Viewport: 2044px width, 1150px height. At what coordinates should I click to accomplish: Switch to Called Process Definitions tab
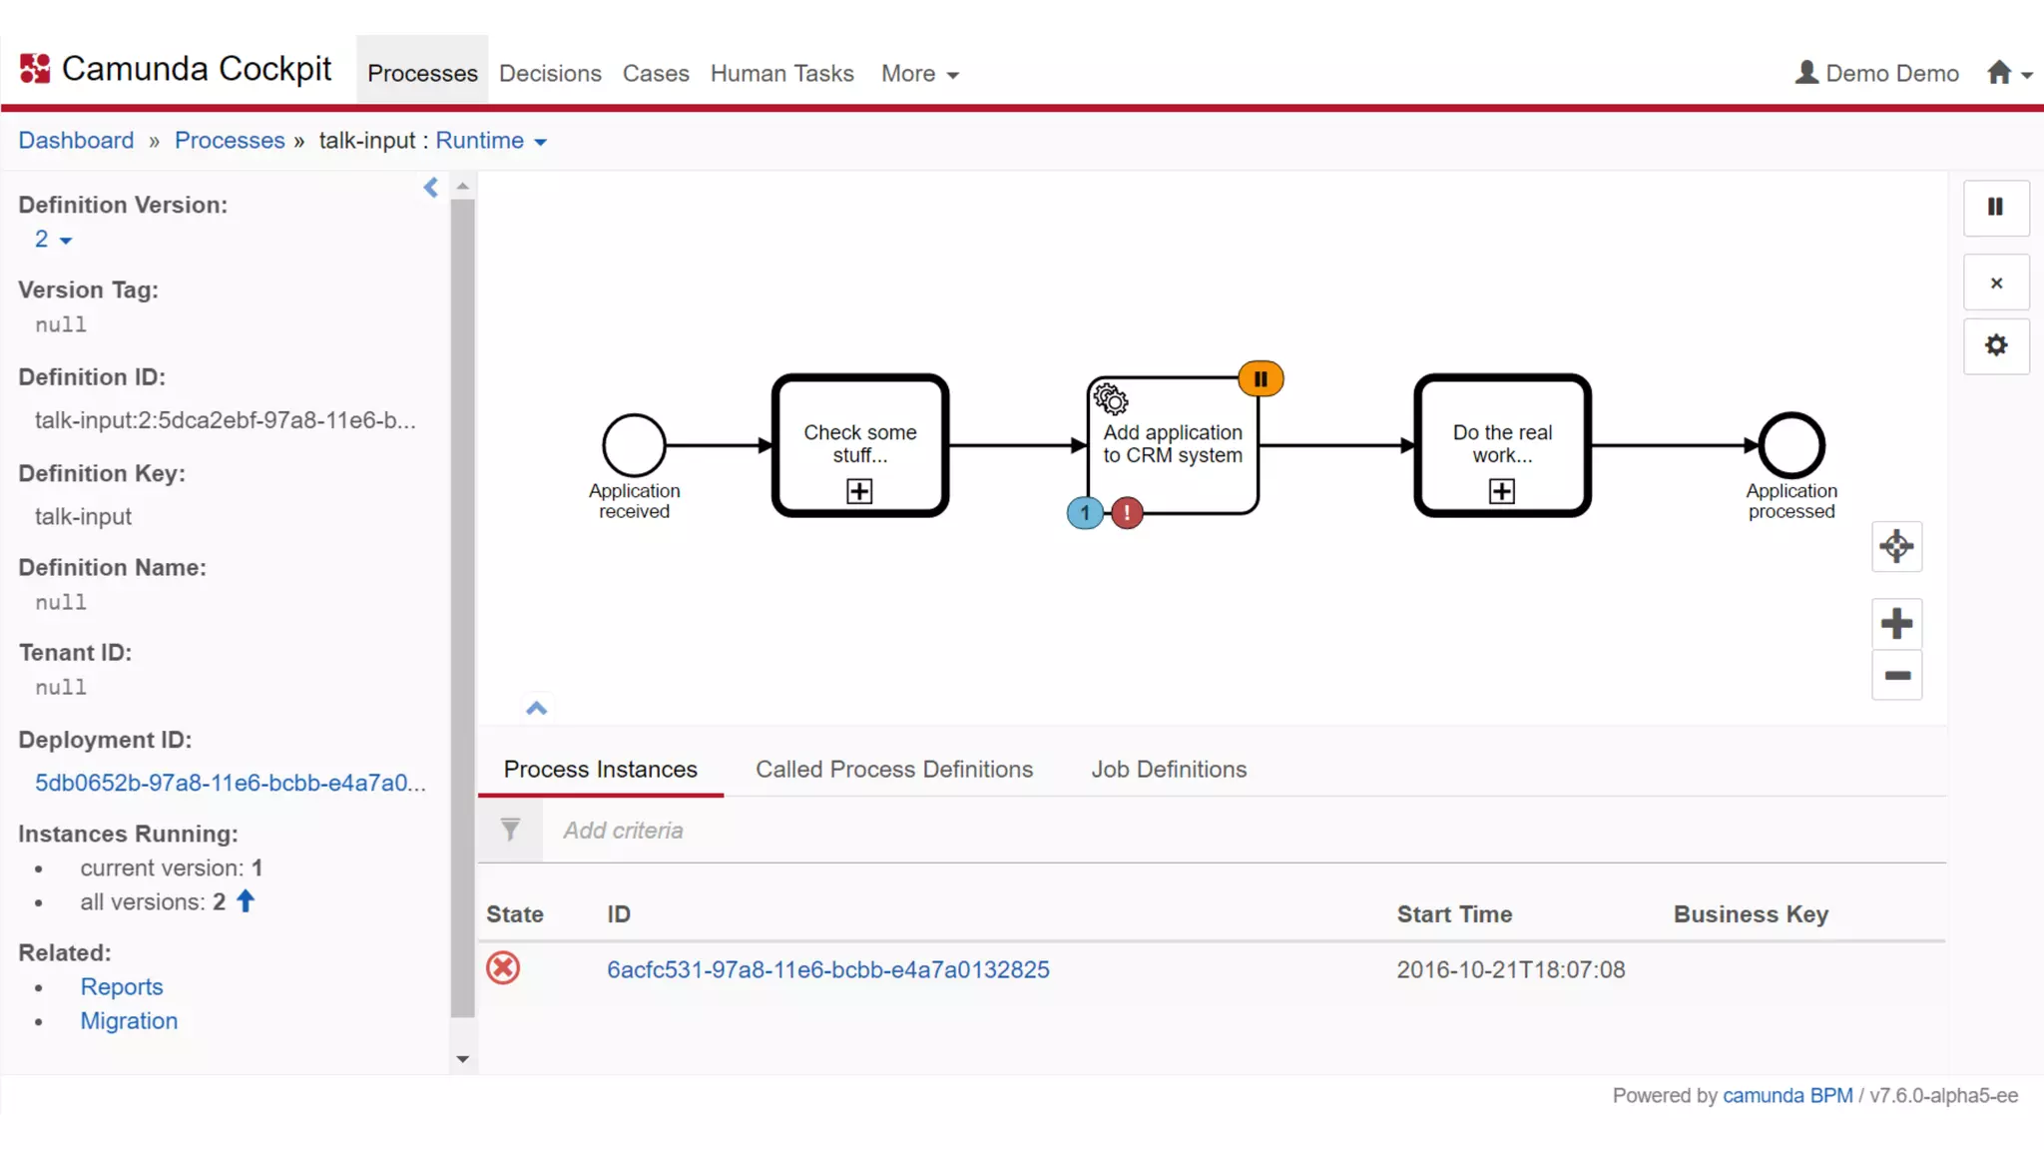tap(893, 770)
